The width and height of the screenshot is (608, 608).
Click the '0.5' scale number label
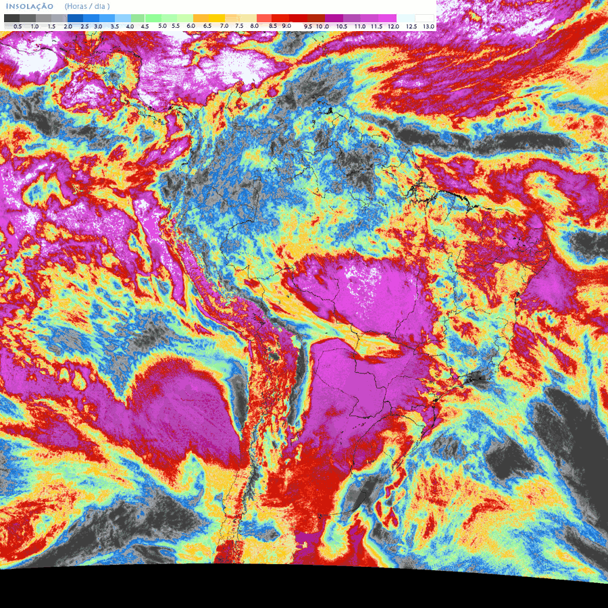pyautogui.click(x=18, y=26)
